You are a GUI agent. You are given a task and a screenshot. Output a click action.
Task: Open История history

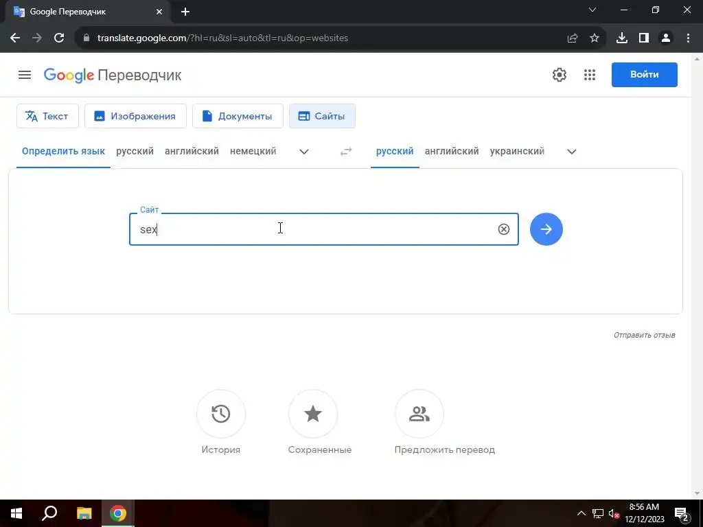click(220, 423)
